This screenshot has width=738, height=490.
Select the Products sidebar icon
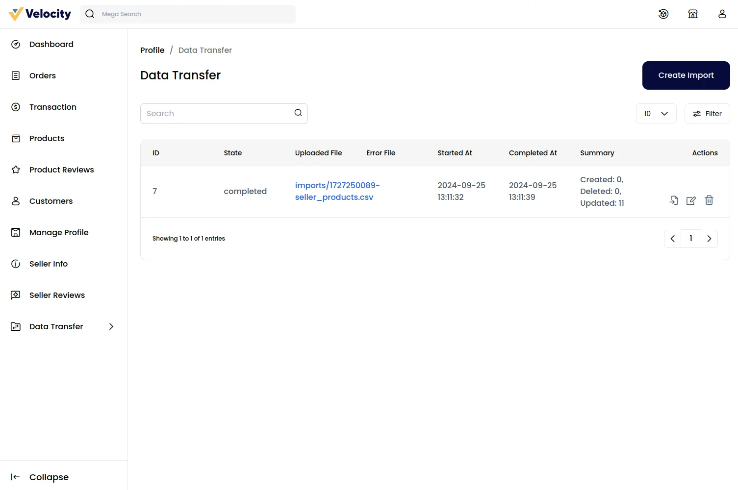pos(15,138)
